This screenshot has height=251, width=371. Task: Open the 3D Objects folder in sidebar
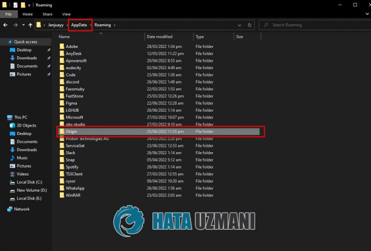click(x=26, y=125)
